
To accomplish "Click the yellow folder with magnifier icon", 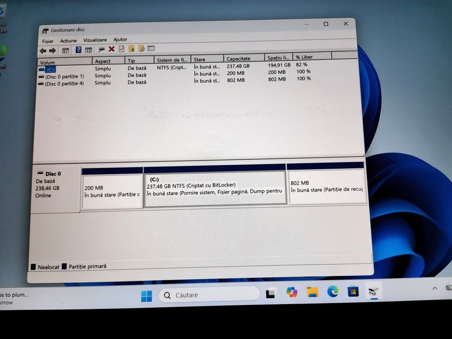I will pyautogui.click(x=141, y=48).
